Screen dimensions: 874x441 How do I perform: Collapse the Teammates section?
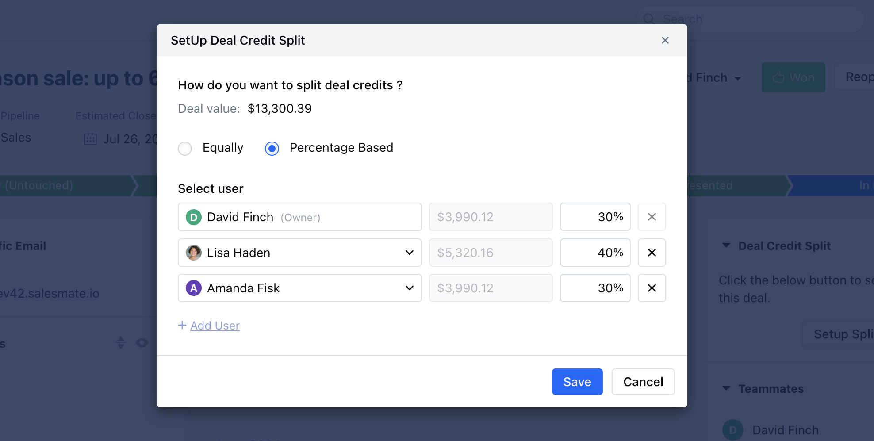(726, 388)
